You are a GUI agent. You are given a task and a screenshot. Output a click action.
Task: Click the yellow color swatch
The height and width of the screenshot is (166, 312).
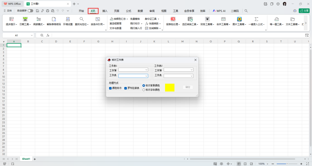click(170, 88)
